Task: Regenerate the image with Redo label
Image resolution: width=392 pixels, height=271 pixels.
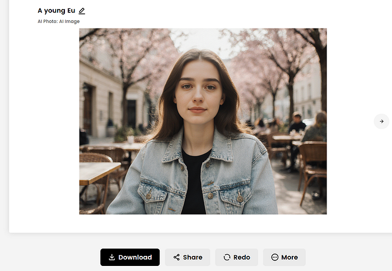Action: pyautogui.click(x=241, y=257)
